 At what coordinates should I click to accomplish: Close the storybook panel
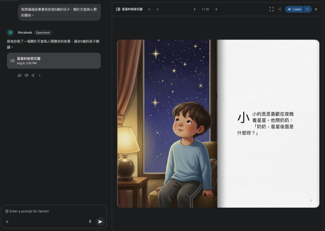[x=316, y=9]
